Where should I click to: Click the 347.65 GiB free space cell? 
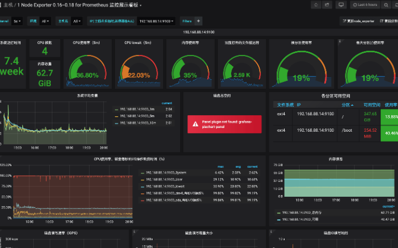[370, 117]
